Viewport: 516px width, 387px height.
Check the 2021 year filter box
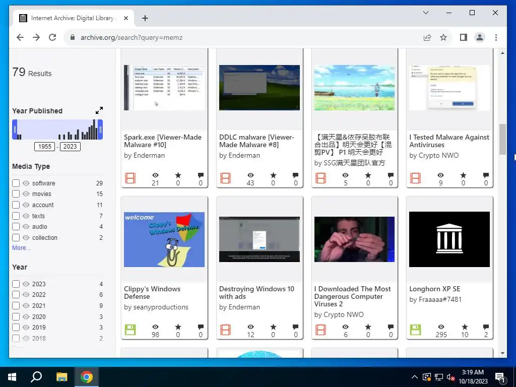(16, 305)
